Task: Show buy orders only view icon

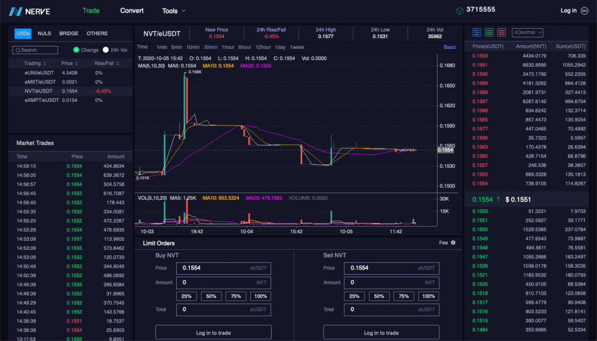Action: pos(490,32)
